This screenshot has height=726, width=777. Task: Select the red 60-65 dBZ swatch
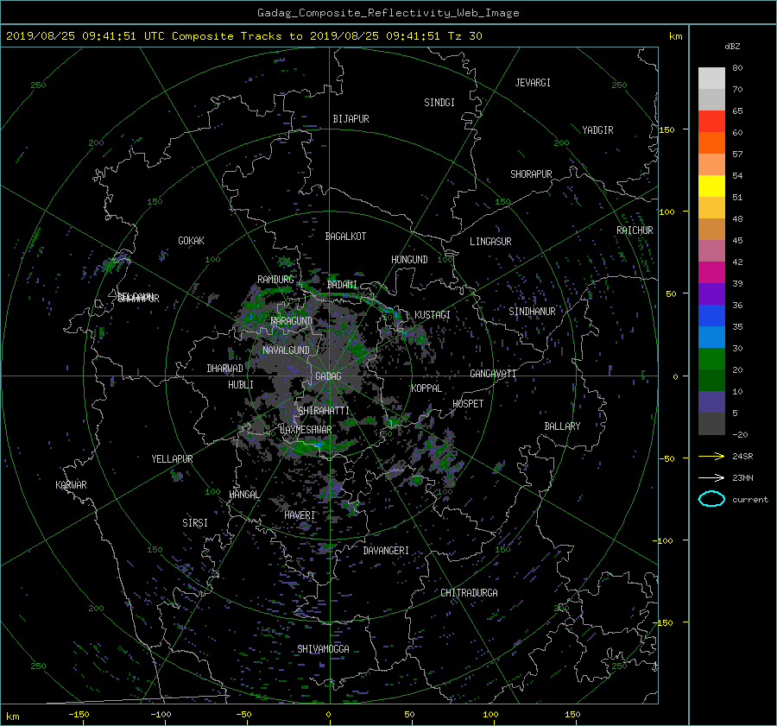(x=711, y=122)
